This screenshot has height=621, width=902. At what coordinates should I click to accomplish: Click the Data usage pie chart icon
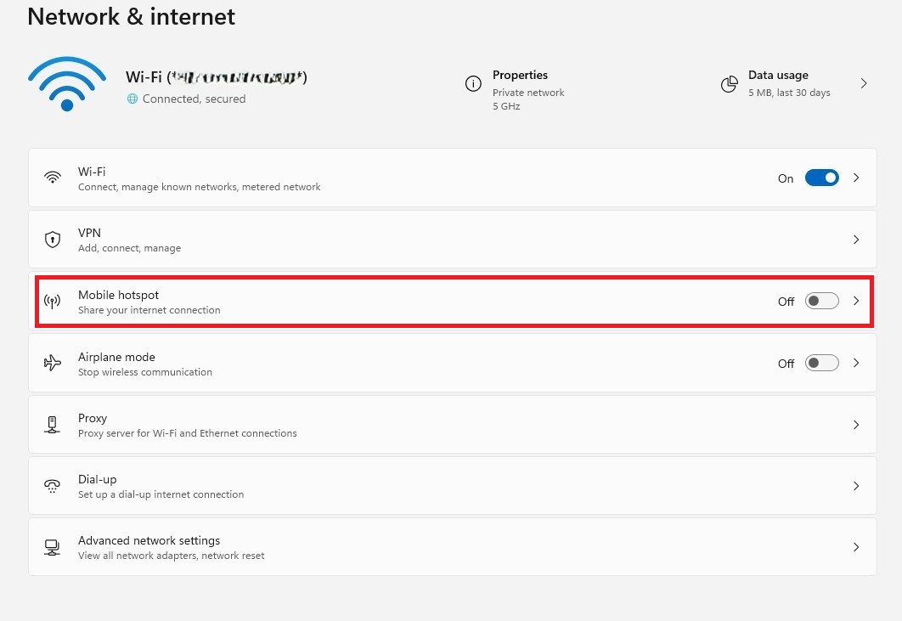pyautogui.click(x=729, y=84)
